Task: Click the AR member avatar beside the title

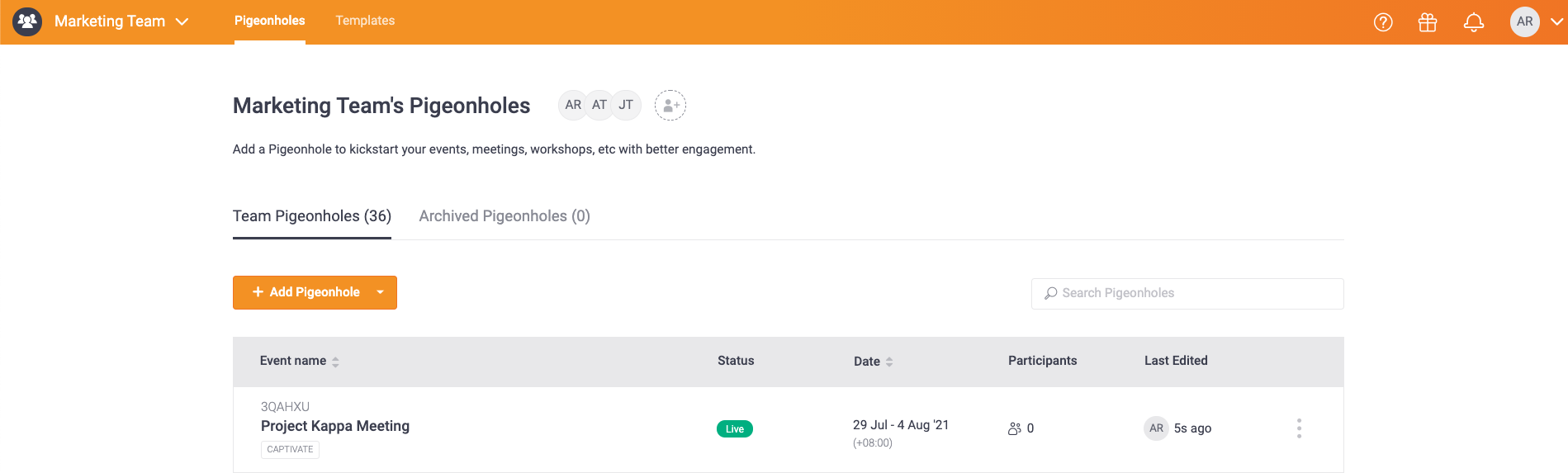Action: (x=573, y=105)
